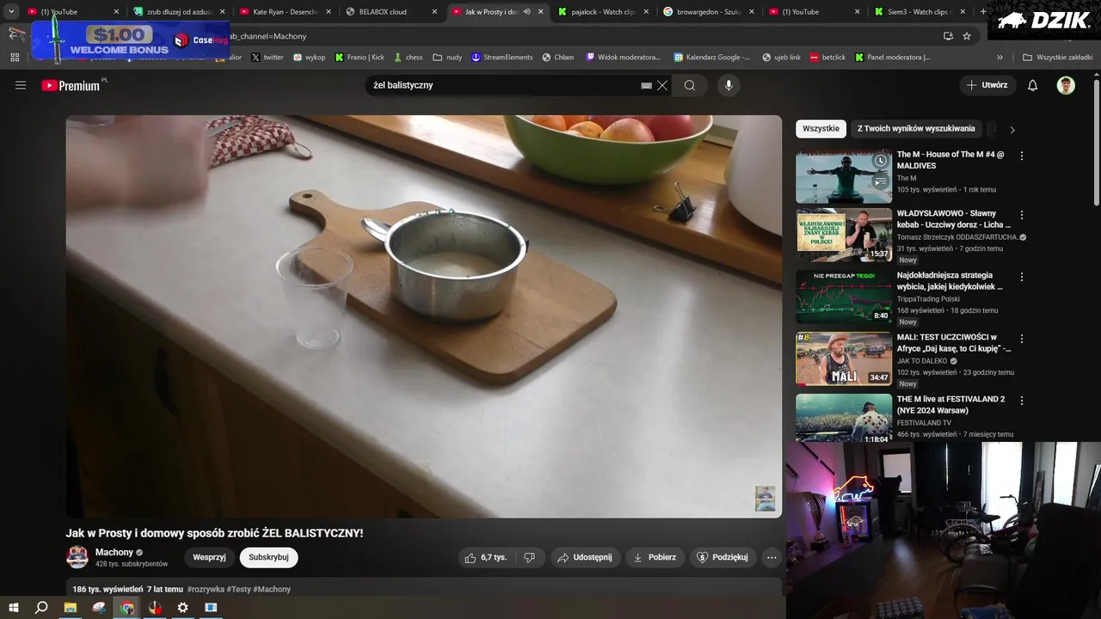Open the tab search dropdown arrow
This screenshot has height=619, width=1101.
coord(11,12)
